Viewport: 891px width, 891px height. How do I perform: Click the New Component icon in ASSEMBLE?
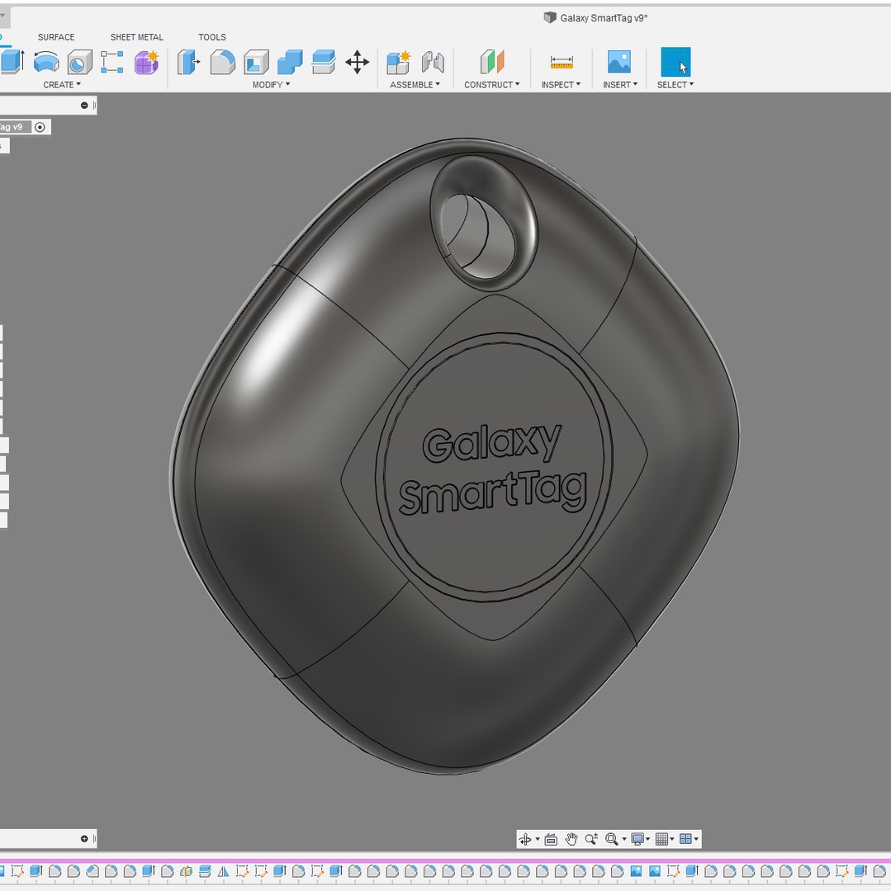pyautogui.click(x=398, y=62)
